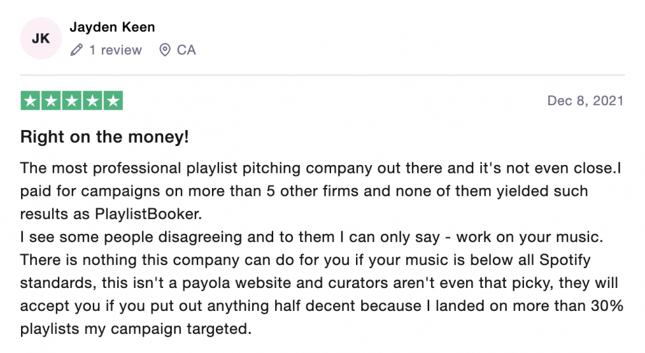
Task: Click the sentence starting 'The most professional'
Action: click(318, 168)
